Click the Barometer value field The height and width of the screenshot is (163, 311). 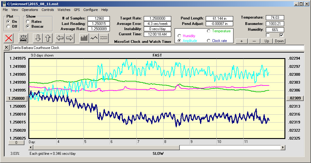(275, 24)
